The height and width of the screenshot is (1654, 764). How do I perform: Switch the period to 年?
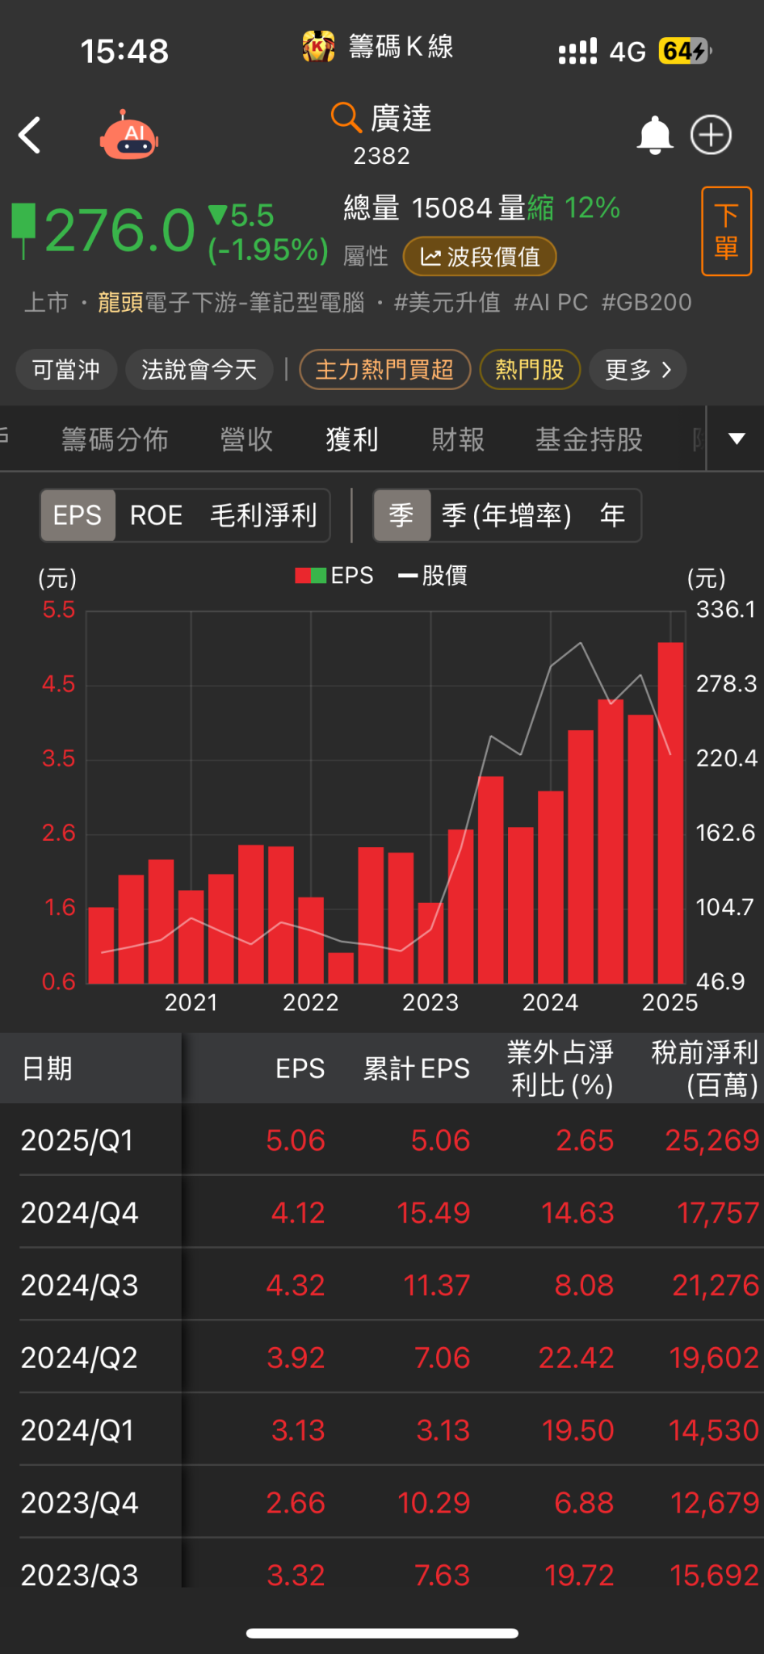coord(612,515)
